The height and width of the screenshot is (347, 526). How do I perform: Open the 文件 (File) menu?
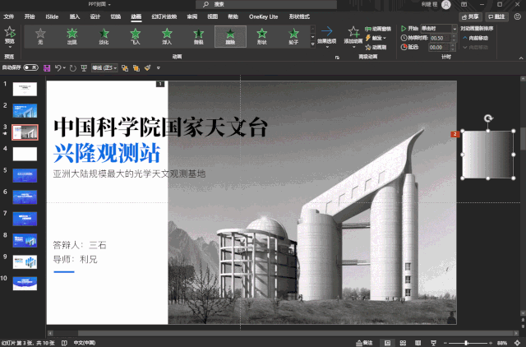[9, 16]
